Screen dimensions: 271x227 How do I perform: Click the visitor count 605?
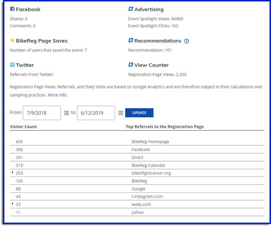point(19,141)
